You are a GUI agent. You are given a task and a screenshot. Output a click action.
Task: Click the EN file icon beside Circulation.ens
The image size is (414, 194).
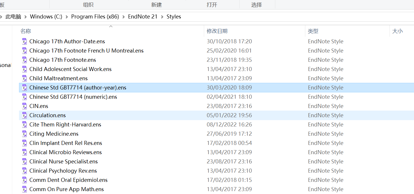(24, 115)
